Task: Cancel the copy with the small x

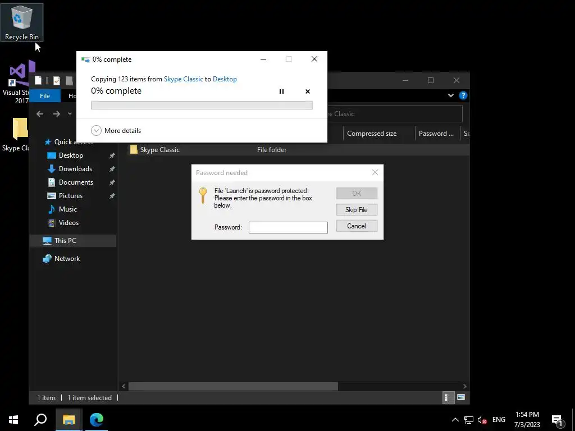Action: click(x=307, y=91)
